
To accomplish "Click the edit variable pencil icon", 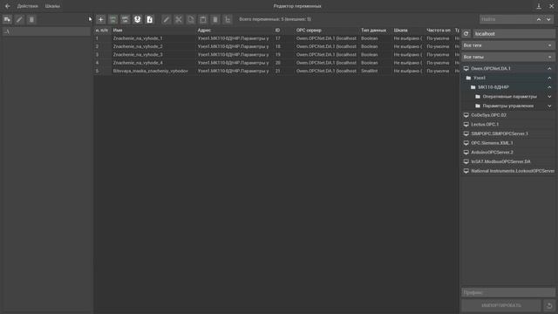I will (x=167, y=19).
